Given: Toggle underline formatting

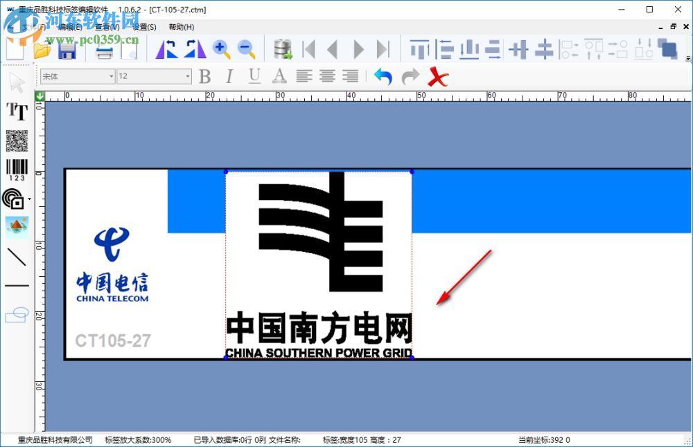Looking at the screenshot, I should click(x=254, y=76).
